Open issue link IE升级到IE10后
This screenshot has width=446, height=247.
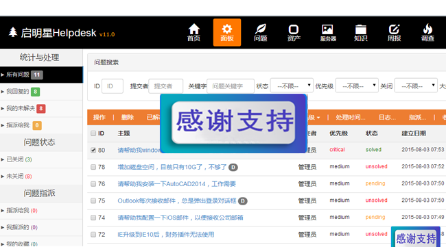click(166, 235)
